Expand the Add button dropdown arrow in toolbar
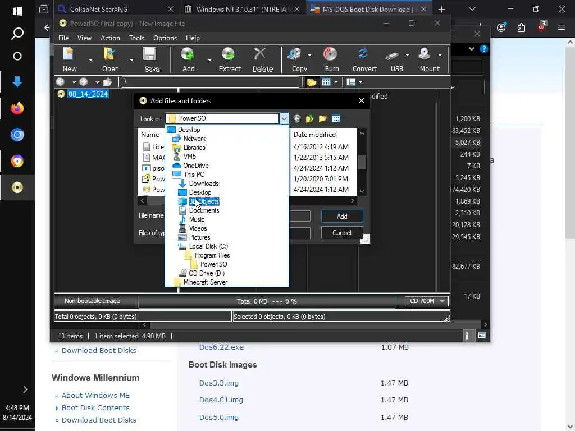 click(x=209, y=59)
